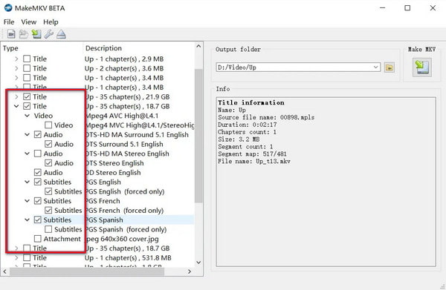This screenshot has width=446, height=290.
Task: Uncheck the PGS French Subtitles checkbox
Action: [38, 201]
